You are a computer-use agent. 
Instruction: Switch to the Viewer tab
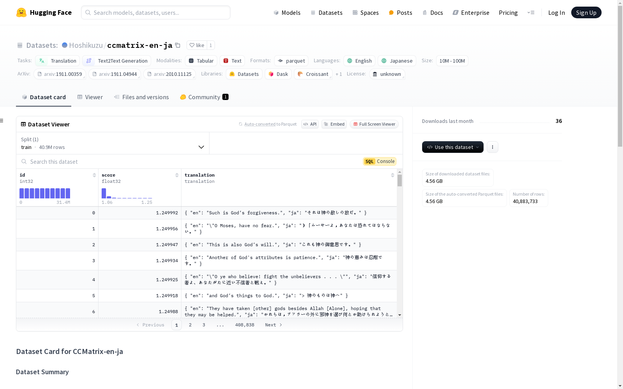coord(90,97)
